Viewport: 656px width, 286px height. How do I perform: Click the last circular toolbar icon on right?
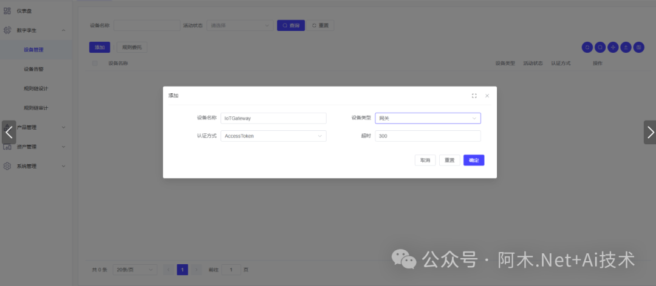coord(638,47)
